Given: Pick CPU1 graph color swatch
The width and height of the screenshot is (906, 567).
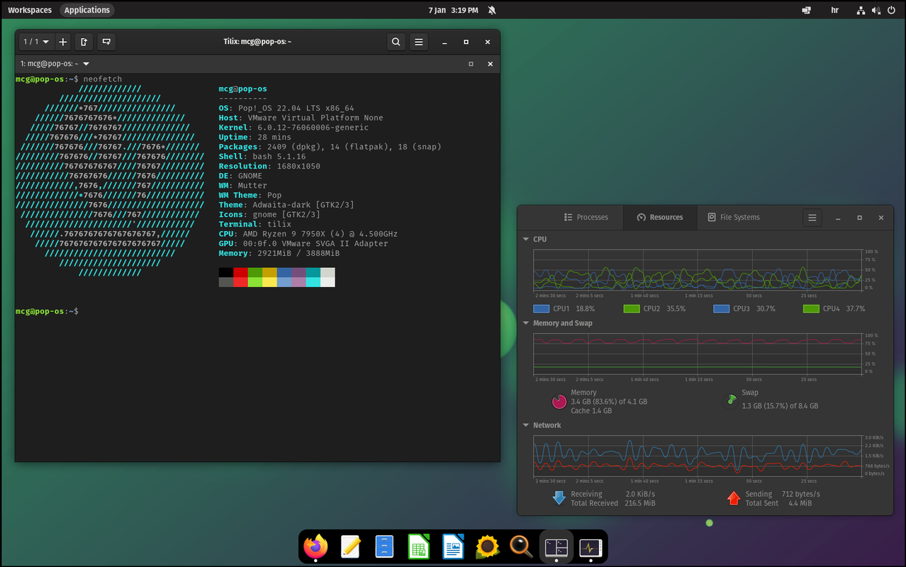Looking at the screenshot, I should [541, 309].
